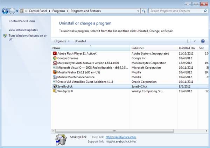Click the blue Help question mark icon
210x148 pixels.
tap(203, 41)
